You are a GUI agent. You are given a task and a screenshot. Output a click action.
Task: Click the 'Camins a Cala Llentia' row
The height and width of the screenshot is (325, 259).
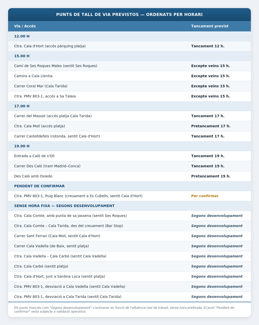[129, 76]
